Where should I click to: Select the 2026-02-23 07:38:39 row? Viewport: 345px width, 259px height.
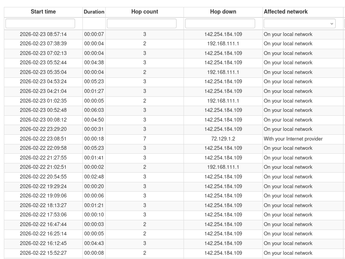pyautogui.click(x=43, y=44)
